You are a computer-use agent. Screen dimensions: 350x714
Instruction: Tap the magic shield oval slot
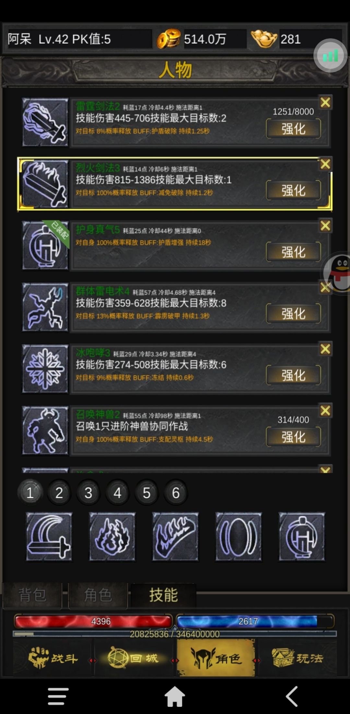(239, 536)
